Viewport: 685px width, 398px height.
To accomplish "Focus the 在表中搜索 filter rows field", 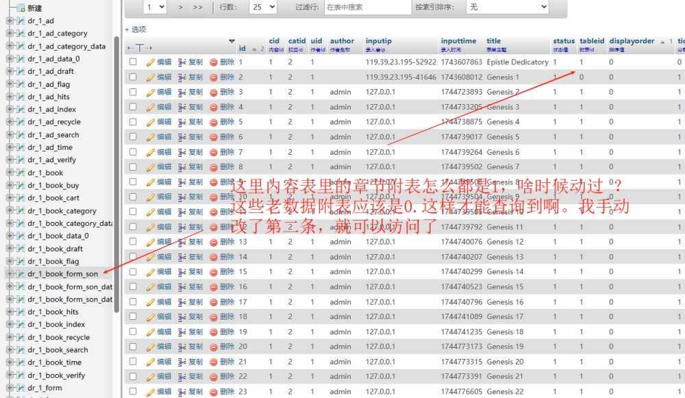I will click(367, 7).
